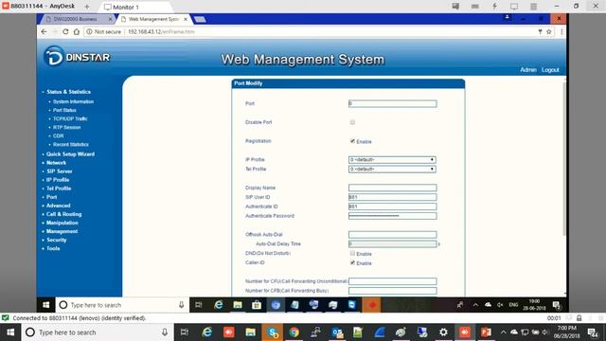606x341 pixels.
Task: Open Chrome from the local taskbar
Action: pyautogui.click(x=294, y=332)
